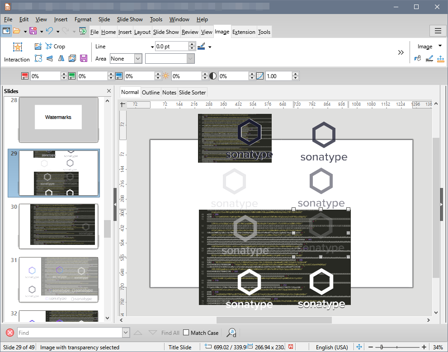This screenshot has width=448, height=352.
Task: Click the Interaction star icon
Action: click(17, 47)
